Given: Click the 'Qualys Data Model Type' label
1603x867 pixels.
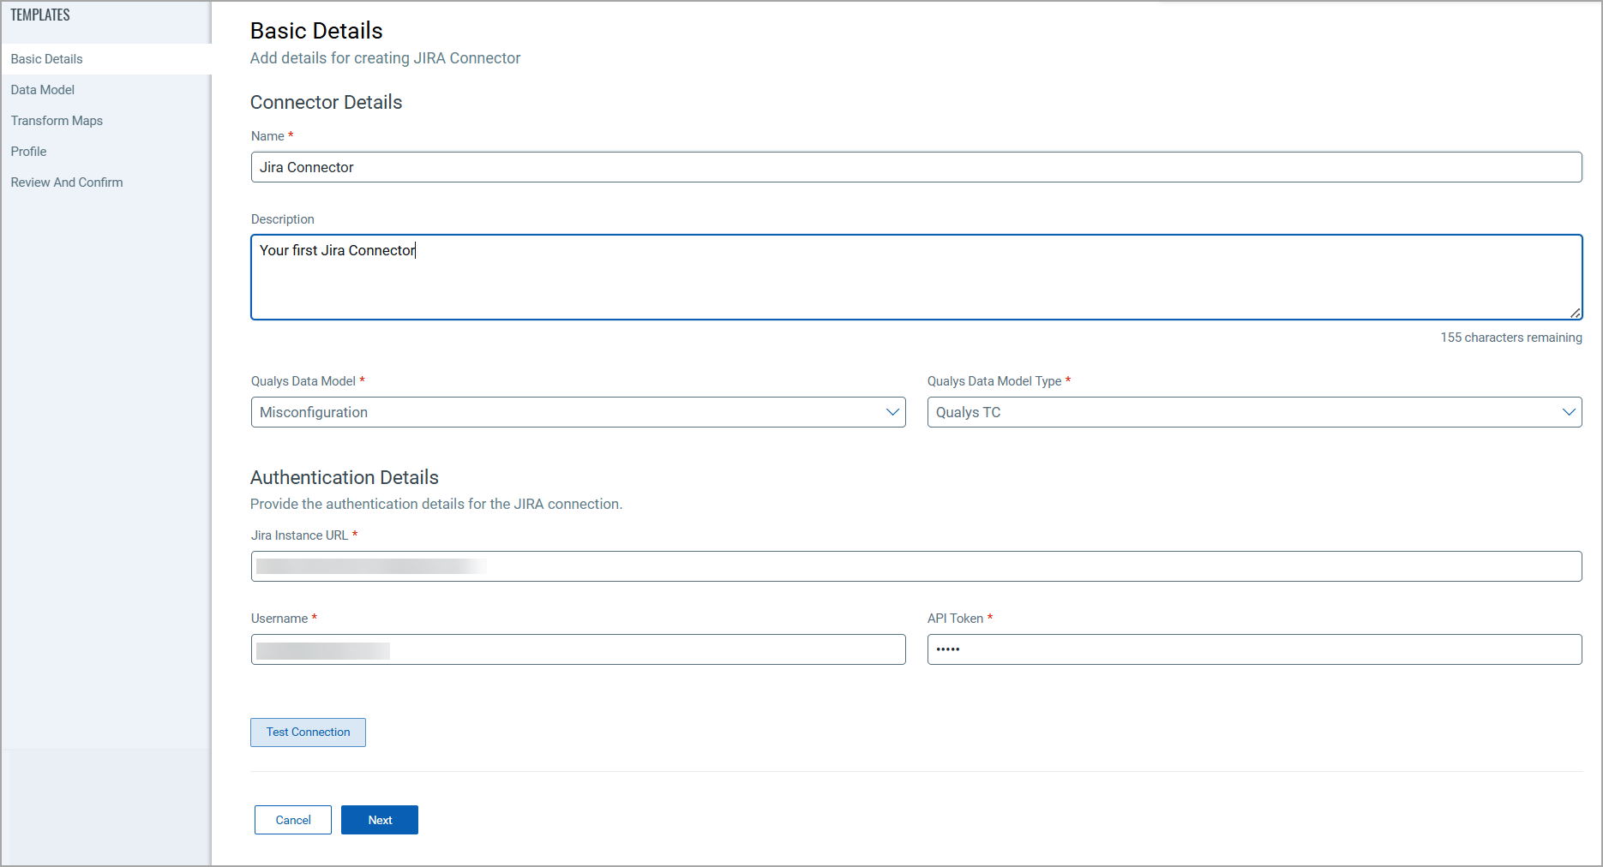Looking at the screenshot, I should (x=994, y=381).
